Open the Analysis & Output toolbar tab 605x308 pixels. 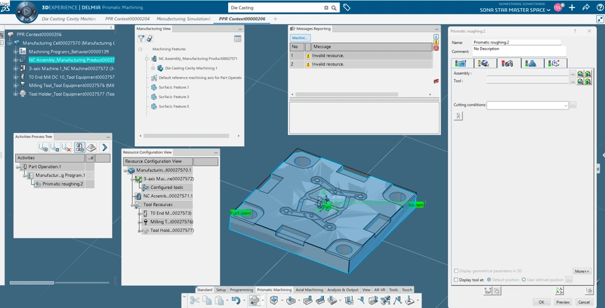343,290
